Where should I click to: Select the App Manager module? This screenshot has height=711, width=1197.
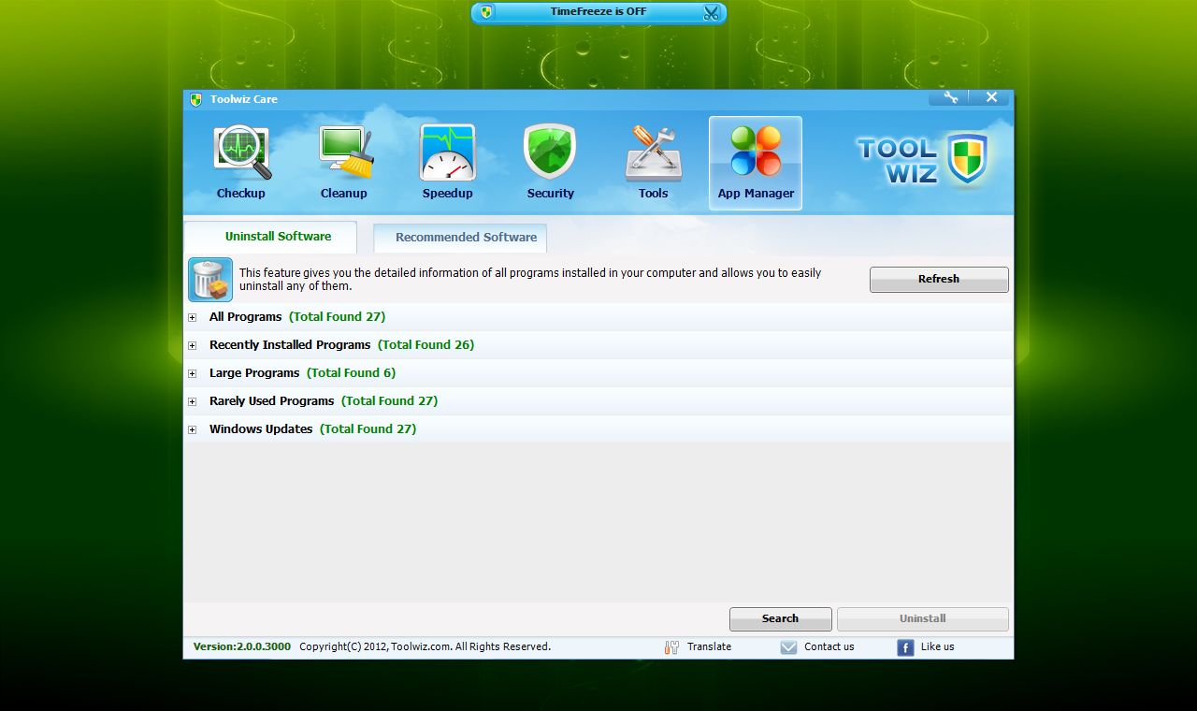(756, 164)
